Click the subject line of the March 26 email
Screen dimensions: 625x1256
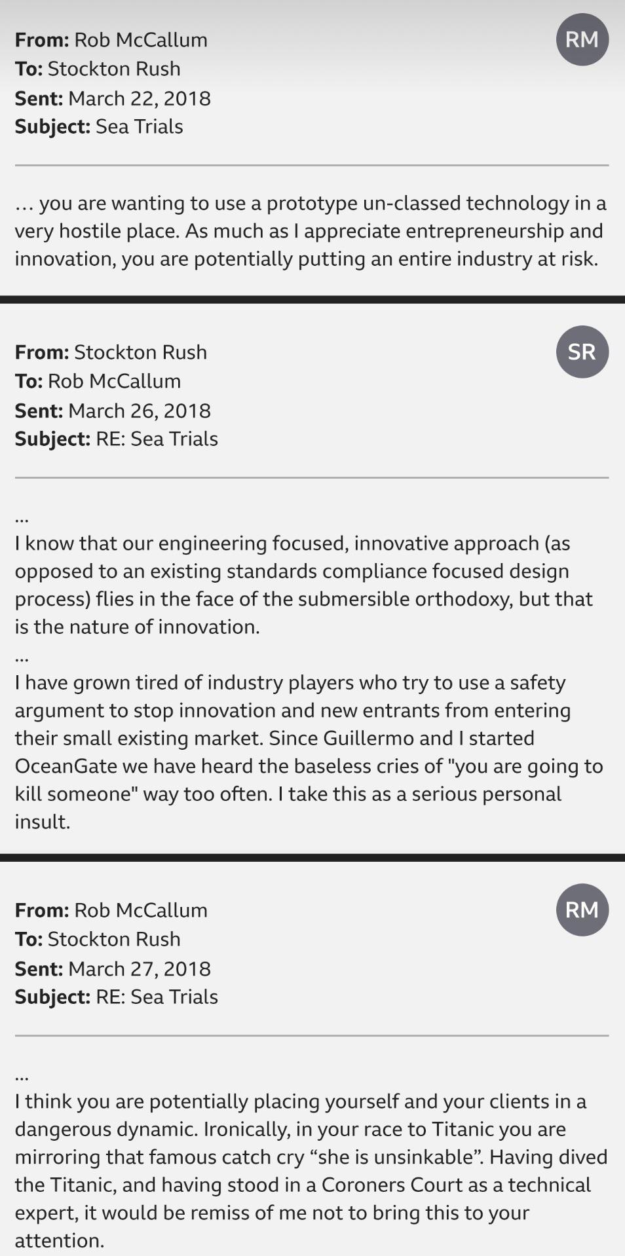pyautogui.click(x=117, y=439)
